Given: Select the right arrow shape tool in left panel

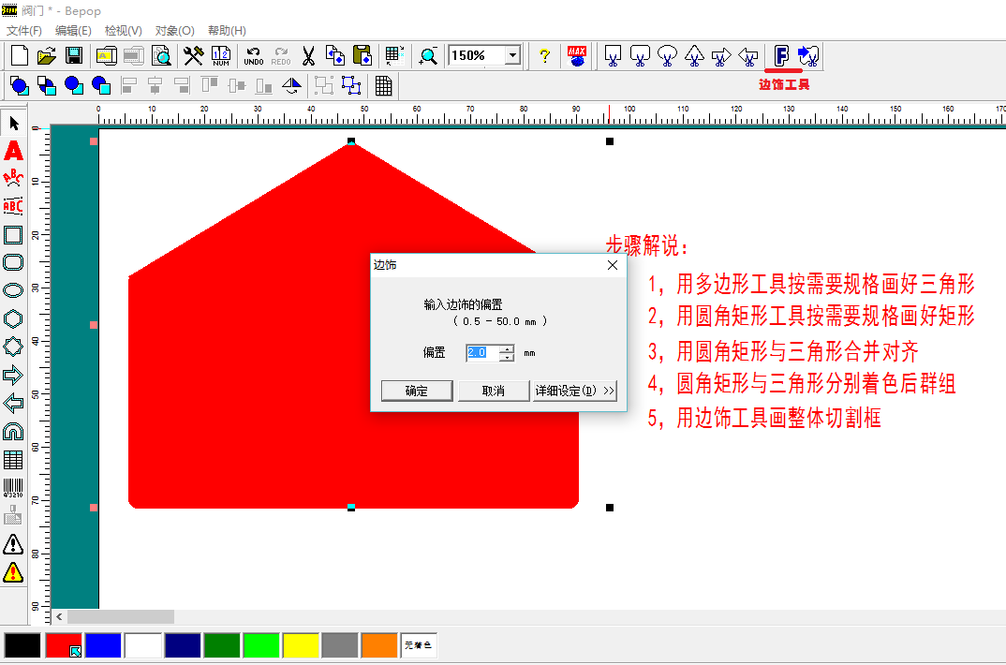Looking at the screenshot, I should [13, 376].
